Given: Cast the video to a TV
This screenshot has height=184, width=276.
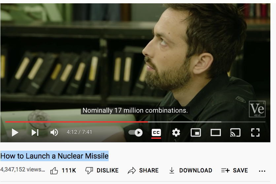Looking at the screenshot, I should tap(235, 132).
